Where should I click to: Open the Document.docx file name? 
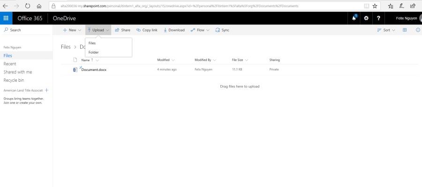point(94,70)
